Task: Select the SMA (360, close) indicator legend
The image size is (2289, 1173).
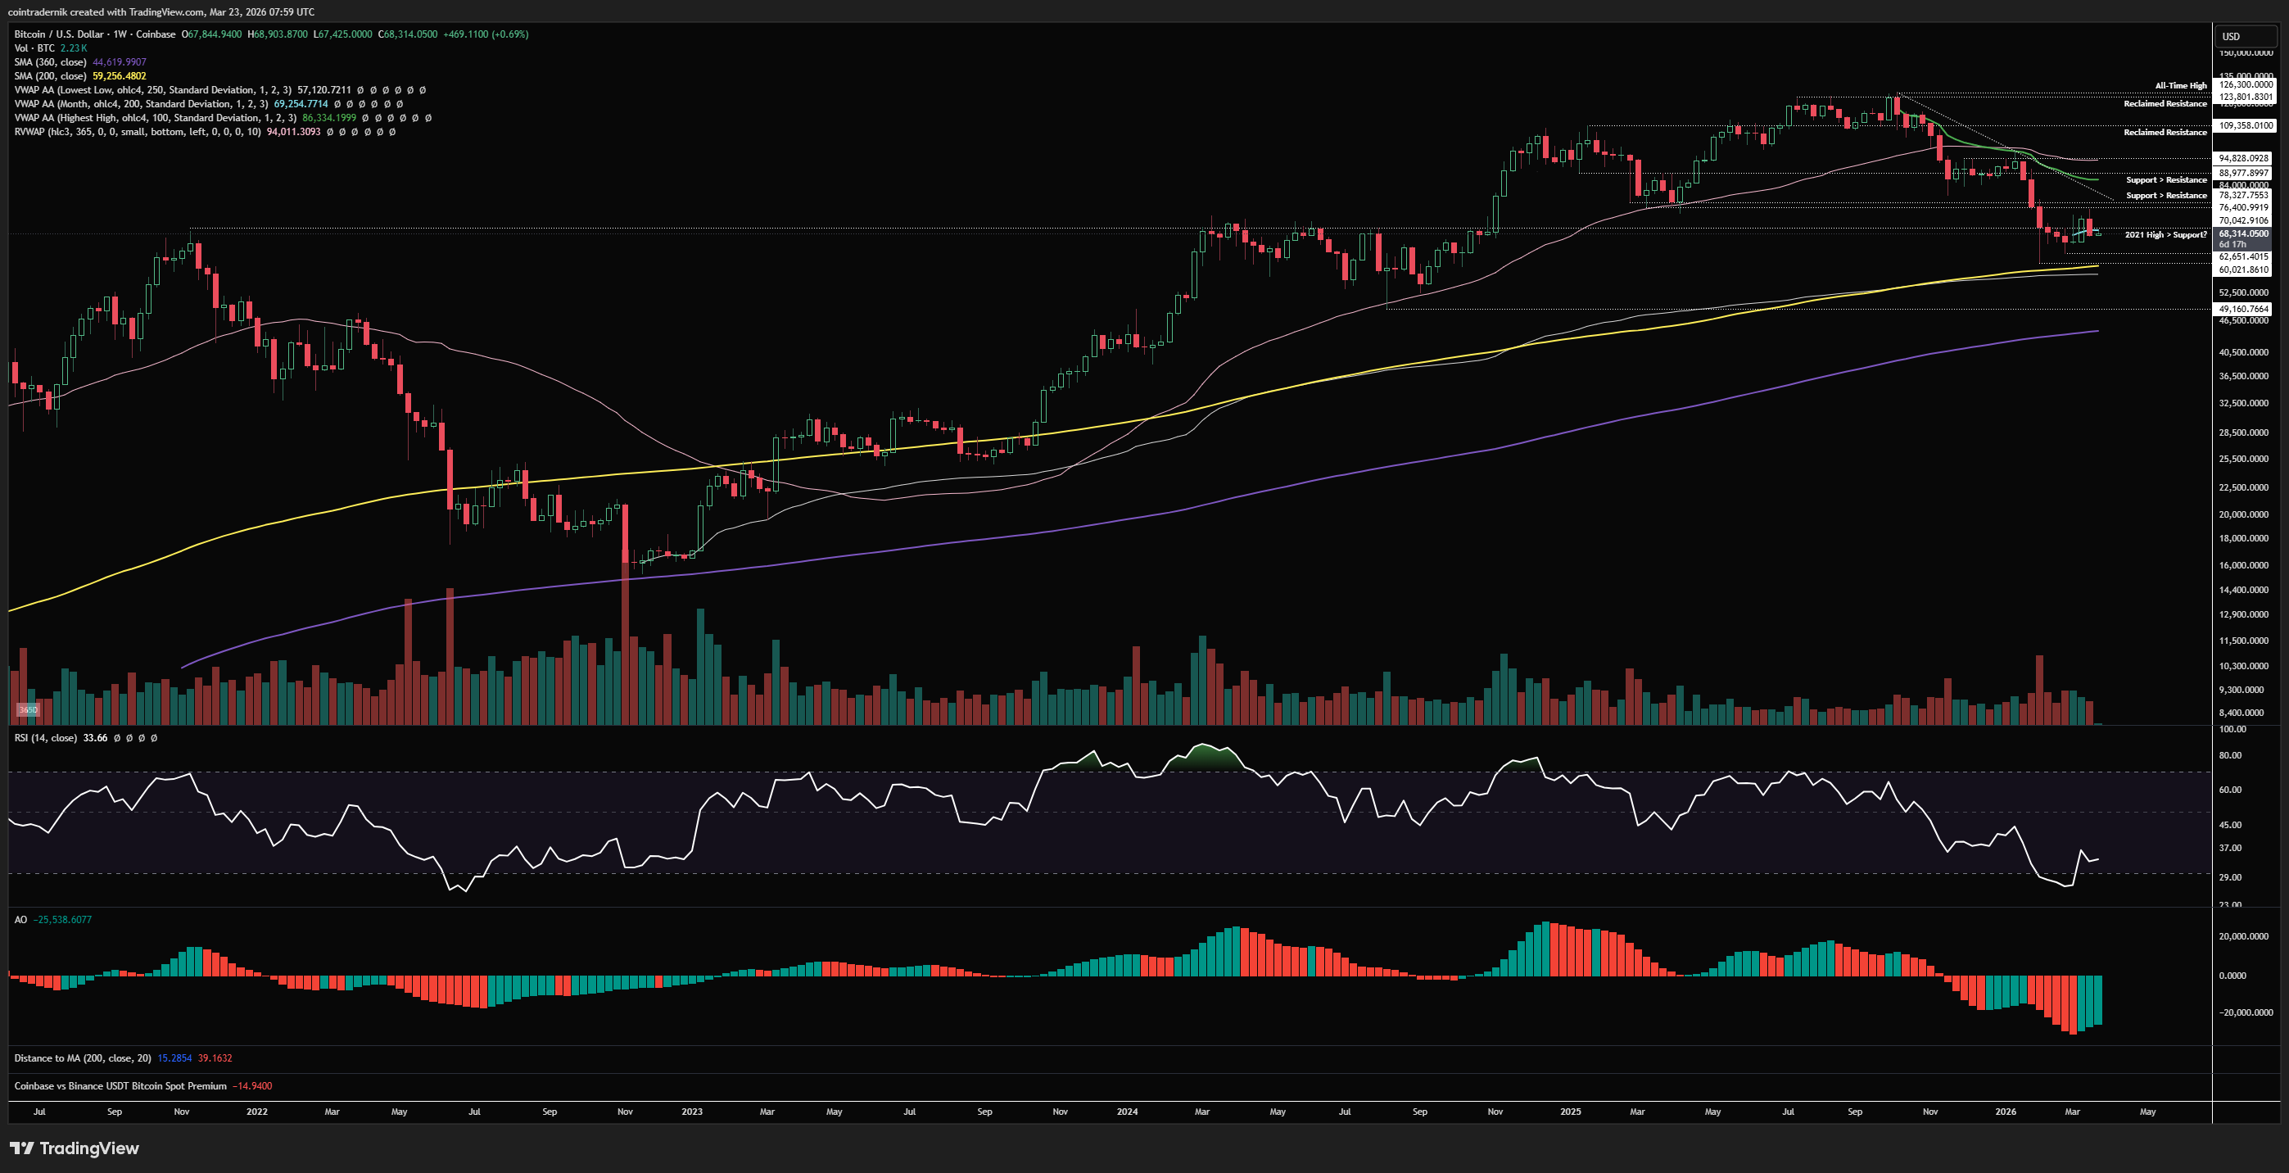Action: tap(50, 62)
